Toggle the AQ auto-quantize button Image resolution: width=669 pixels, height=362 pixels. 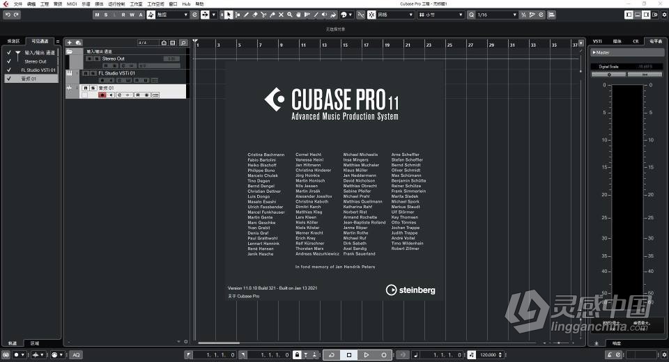tap(76, 355)
